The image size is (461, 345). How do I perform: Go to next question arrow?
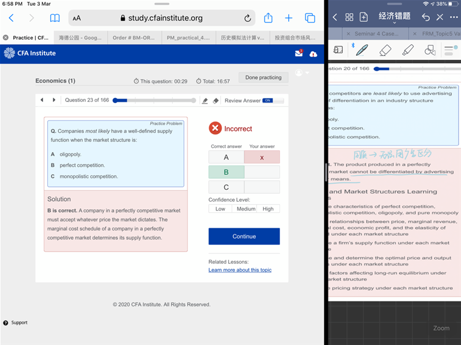click(x=54, y=100)
